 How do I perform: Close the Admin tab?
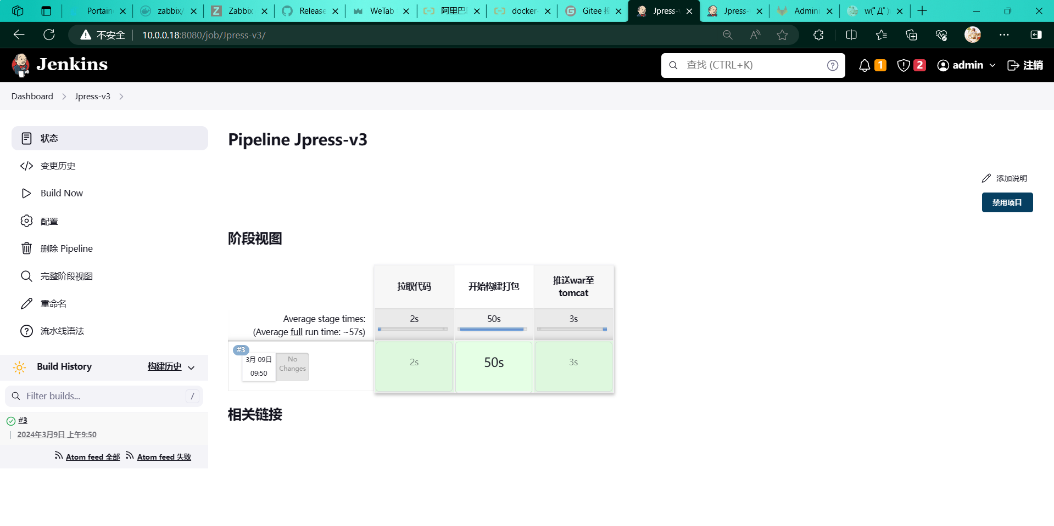coord(829,11)
